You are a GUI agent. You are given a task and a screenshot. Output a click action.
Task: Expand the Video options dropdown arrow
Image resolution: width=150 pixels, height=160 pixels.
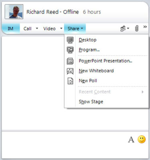[61, 28]
